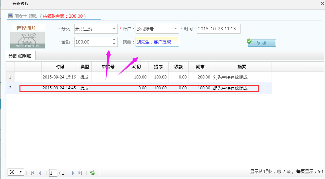Click the 金额 amount field

coord(93,42)
